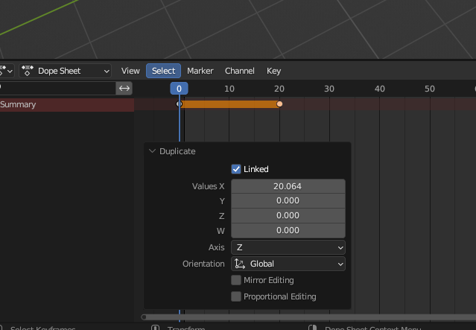
Task: Click the swap arrows icon beside the search field
Action: click(x=124, y=89)
